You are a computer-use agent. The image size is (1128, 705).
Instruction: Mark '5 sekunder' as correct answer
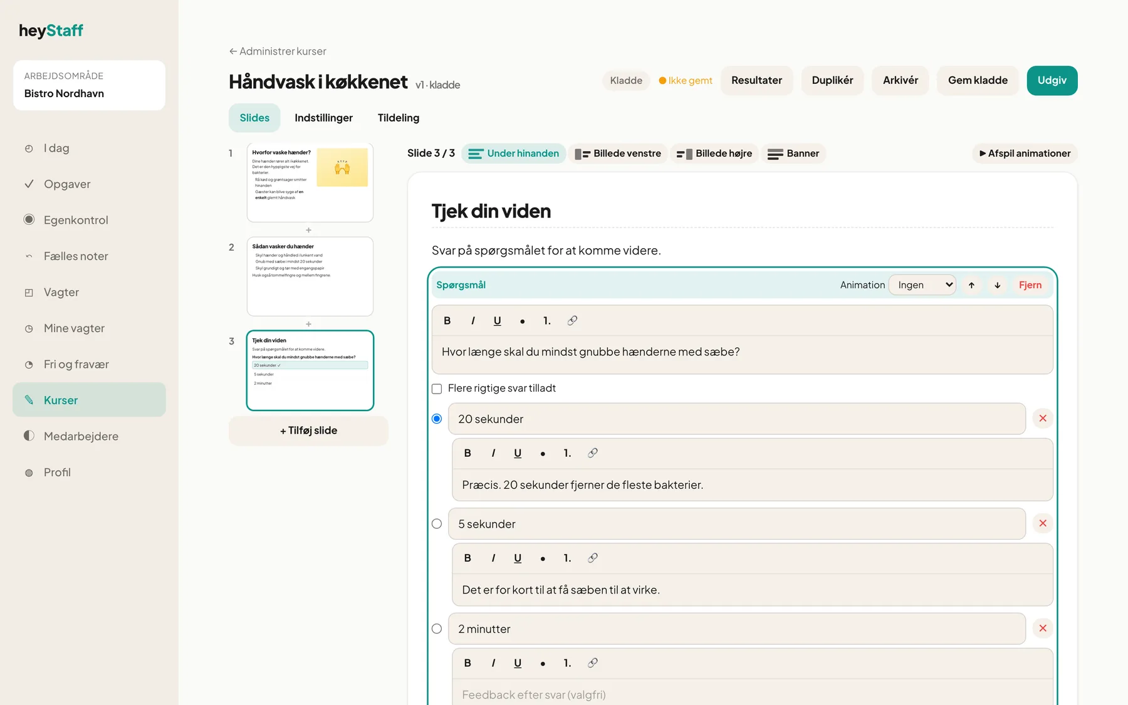(x=437, y=524)
